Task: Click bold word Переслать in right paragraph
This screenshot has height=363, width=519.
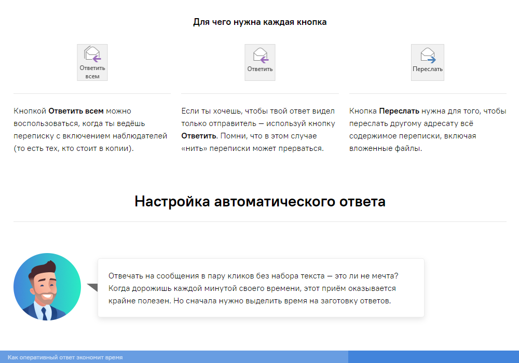Action: coord(399,111)
